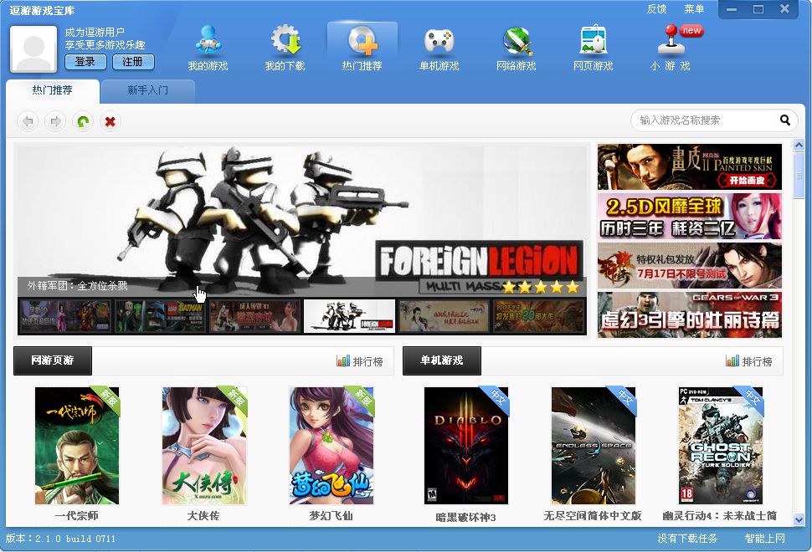Maximize the 逗游游戏宝库 window

click(x=758, y=9)
